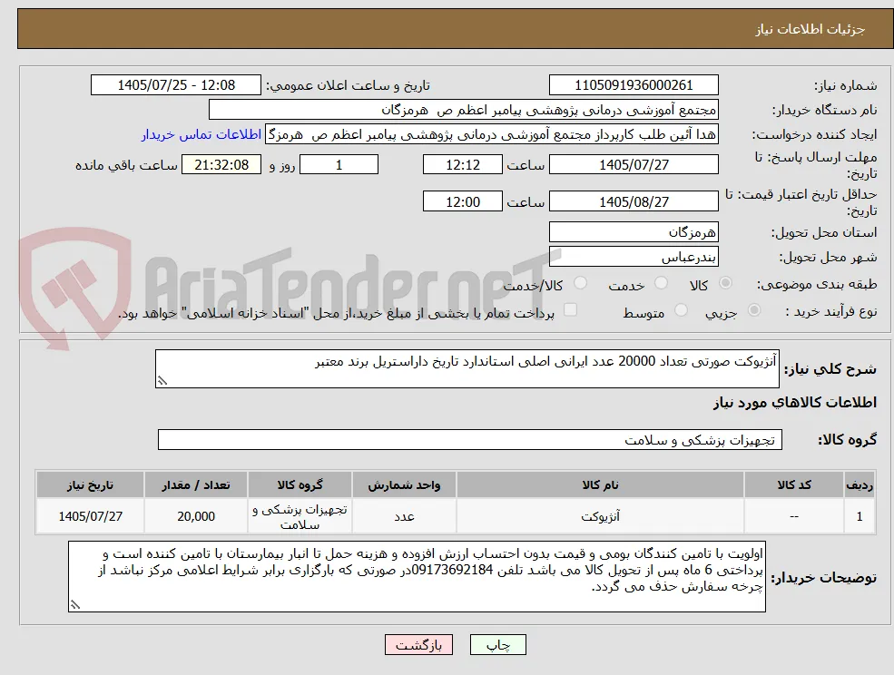Click the شماره نیاز field 1105091936000261
This screenshot has width=894, height=675.
pos(634,85)
